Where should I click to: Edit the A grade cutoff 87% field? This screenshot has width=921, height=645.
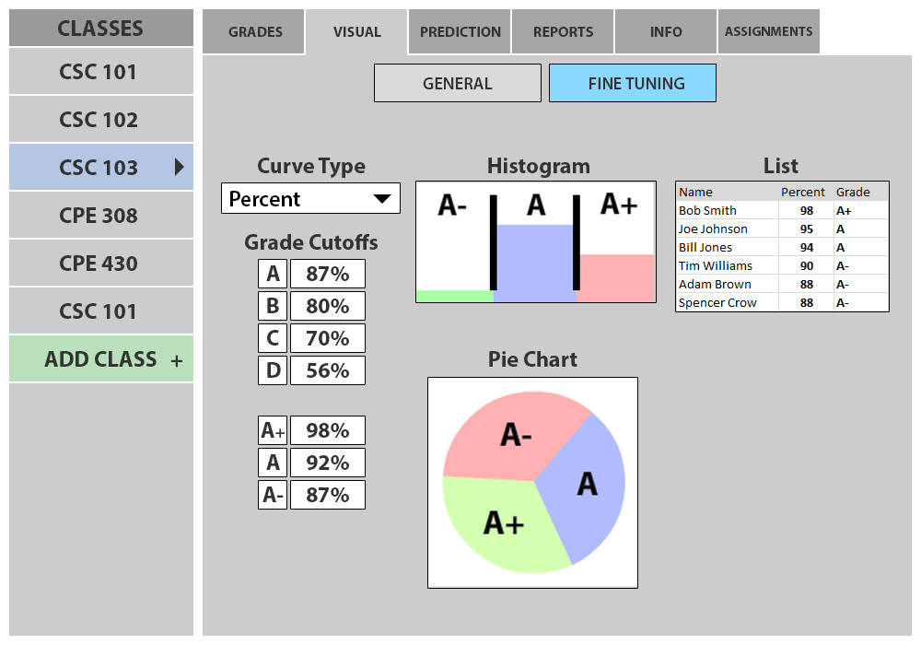(x=327, y=274)
